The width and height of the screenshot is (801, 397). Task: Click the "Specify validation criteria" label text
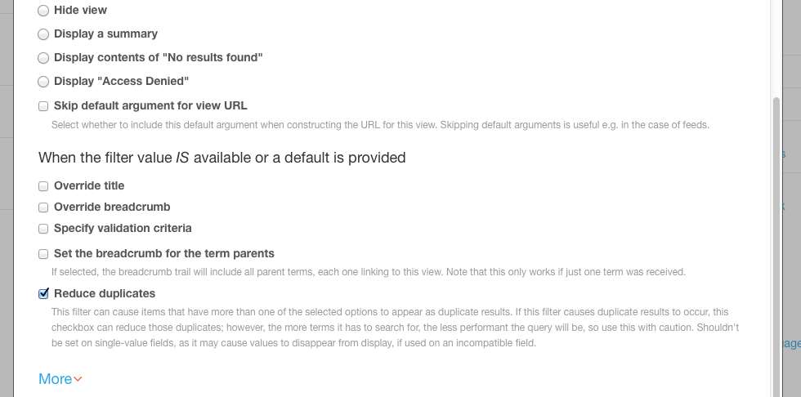pyautogui.click(x=123, y=229)
